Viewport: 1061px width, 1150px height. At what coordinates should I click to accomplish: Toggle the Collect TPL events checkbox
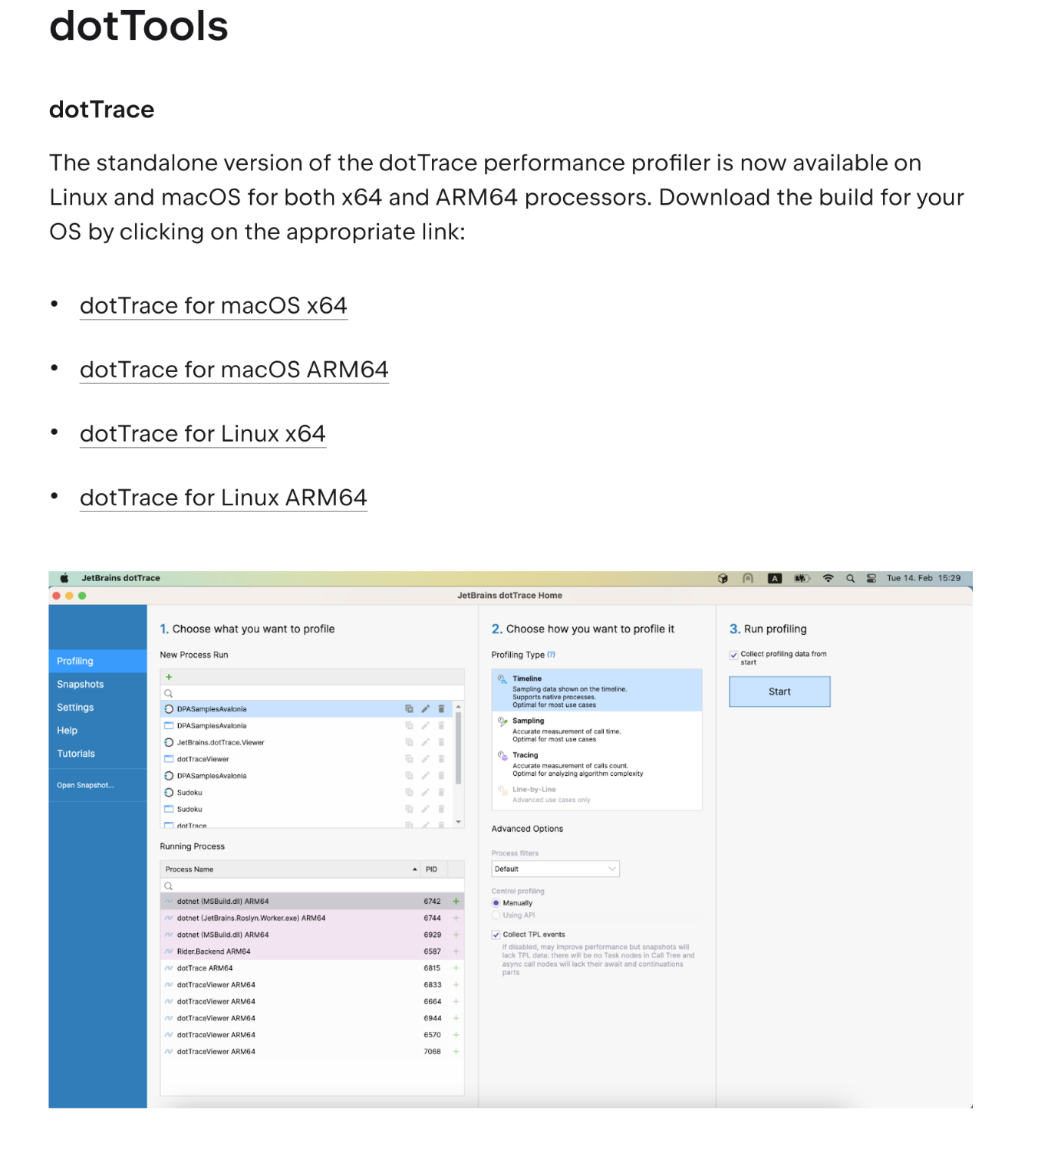(496, 935)
